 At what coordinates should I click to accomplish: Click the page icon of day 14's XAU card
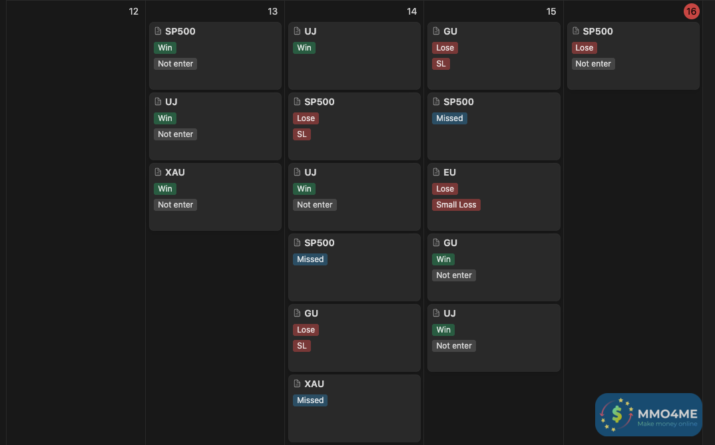click(x=298, y=384)
